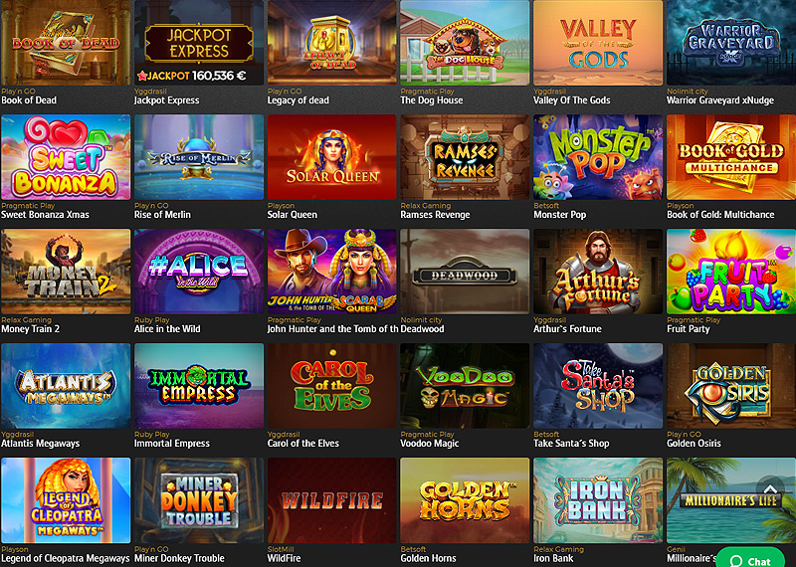Click the scroll-to-top arrow icon
The image size is (796, 567).
[770, 489]
